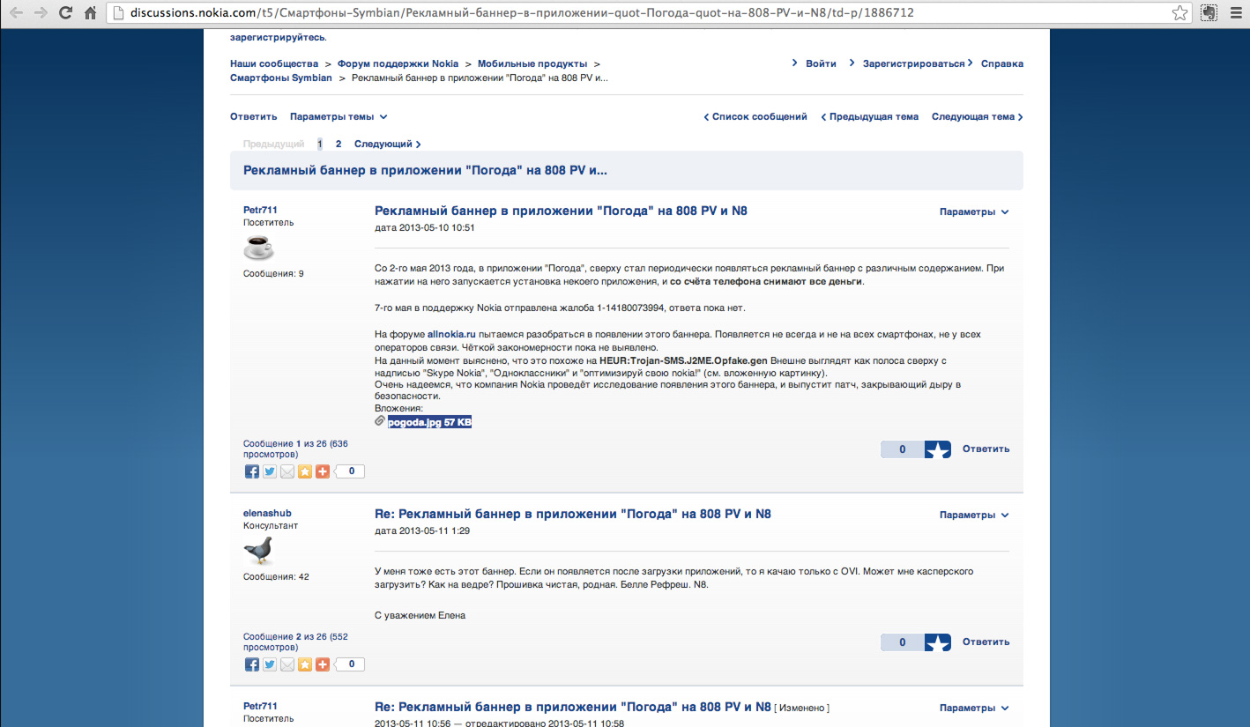Click third post title by Petr711

click(573, 707)
